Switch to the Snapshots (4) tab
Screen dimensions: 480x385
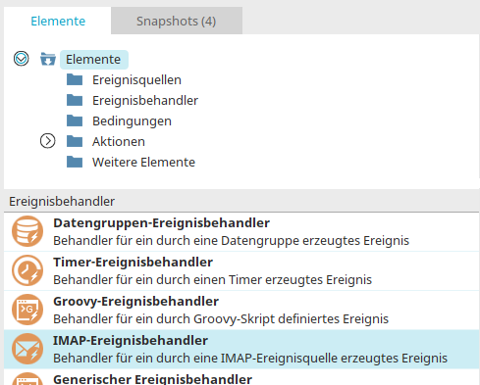point(177,21)
